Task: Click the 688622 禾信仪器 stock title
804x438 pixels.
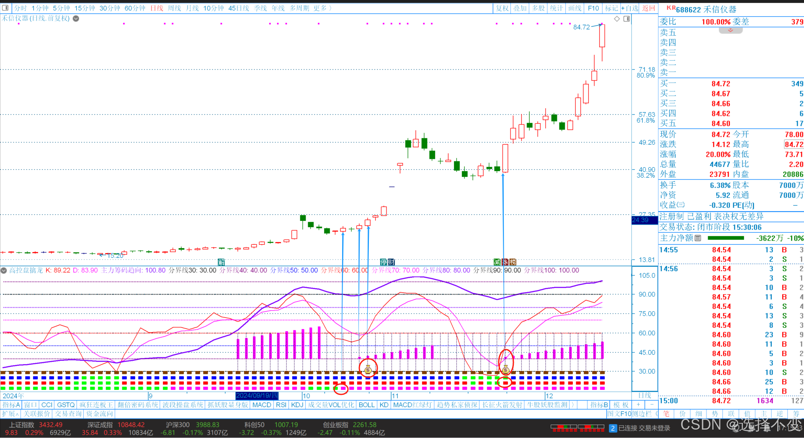Action: pyautogui.click(x=706, y=9)
